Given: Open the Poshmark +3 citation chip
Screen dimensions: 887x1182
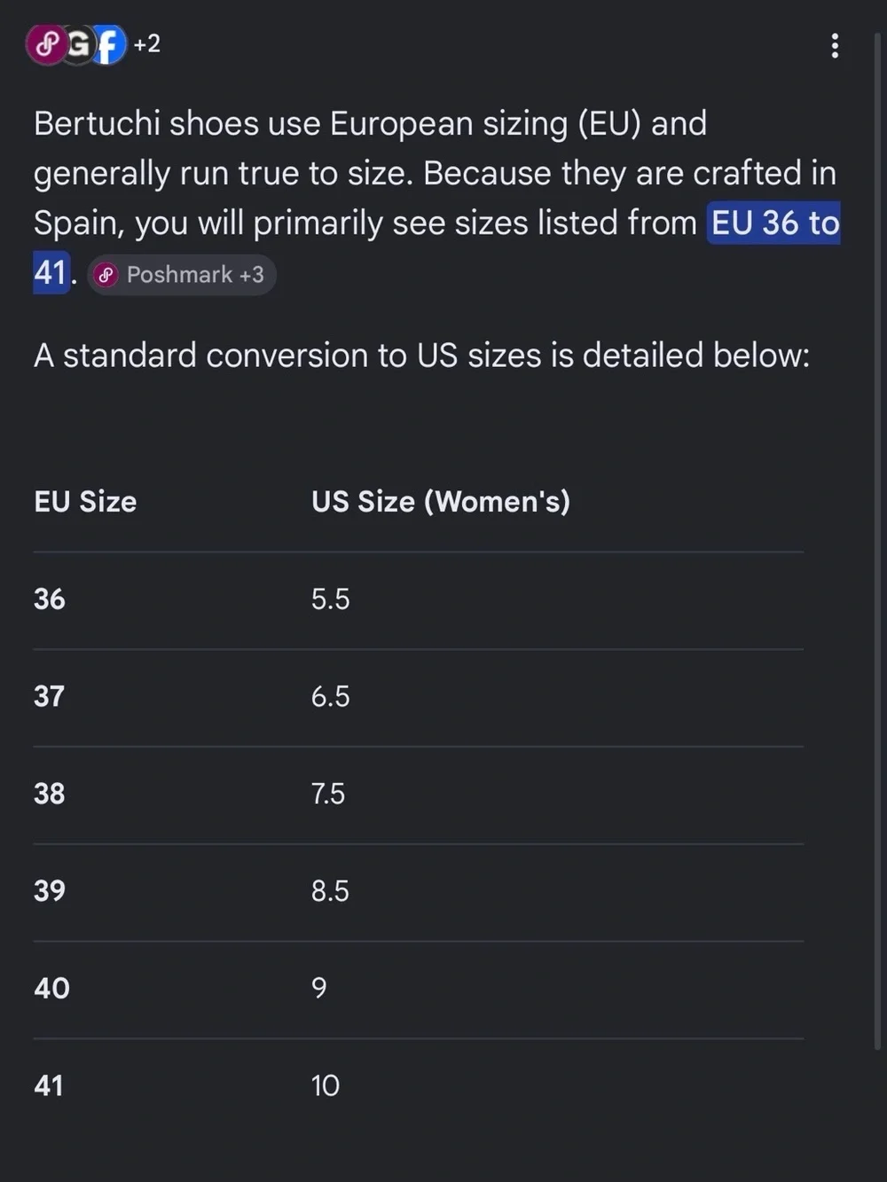Looking at the screenshot, I should click(x=182, y=275).
